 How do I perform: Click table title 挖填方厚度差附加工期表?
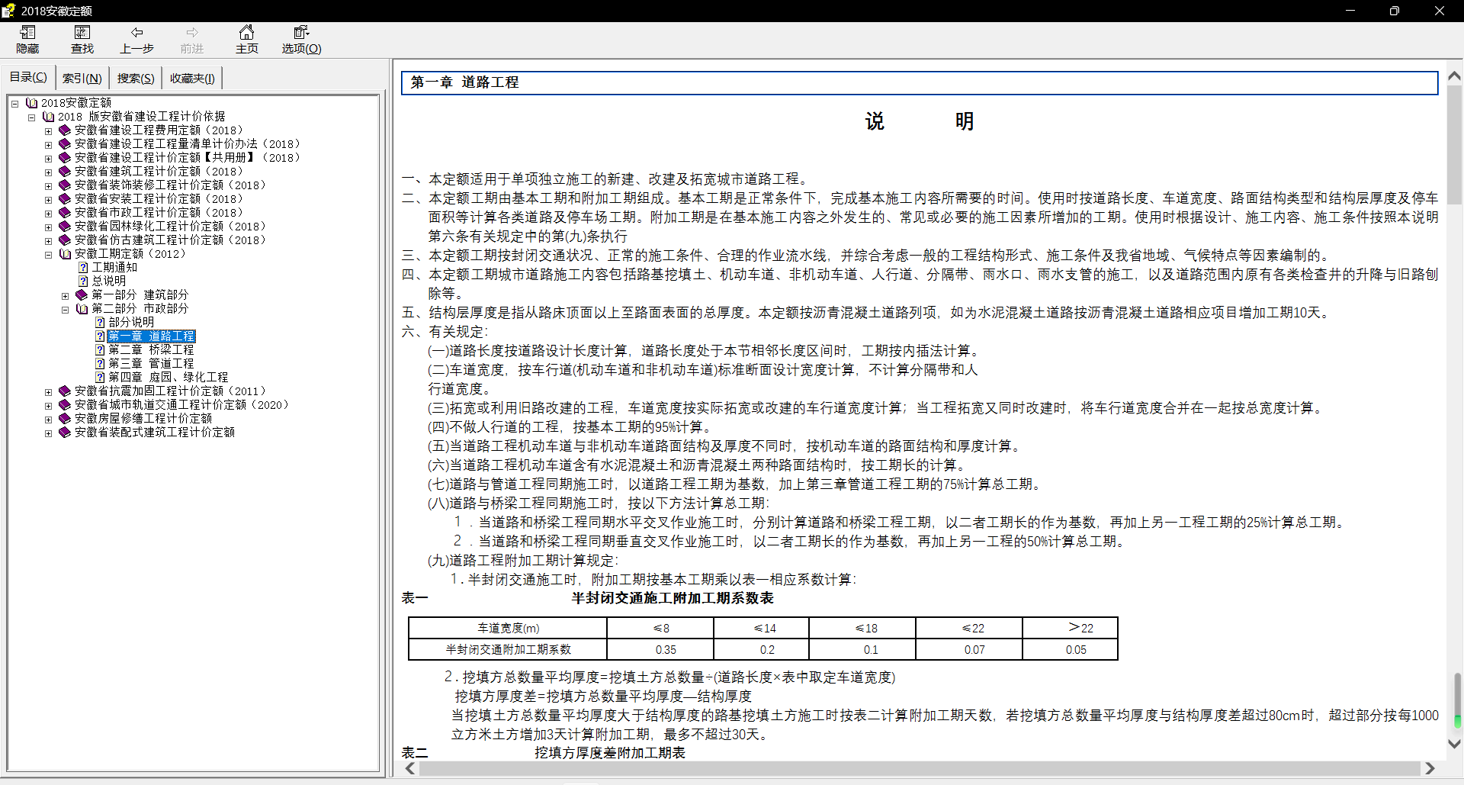click(x=609, y=753)
